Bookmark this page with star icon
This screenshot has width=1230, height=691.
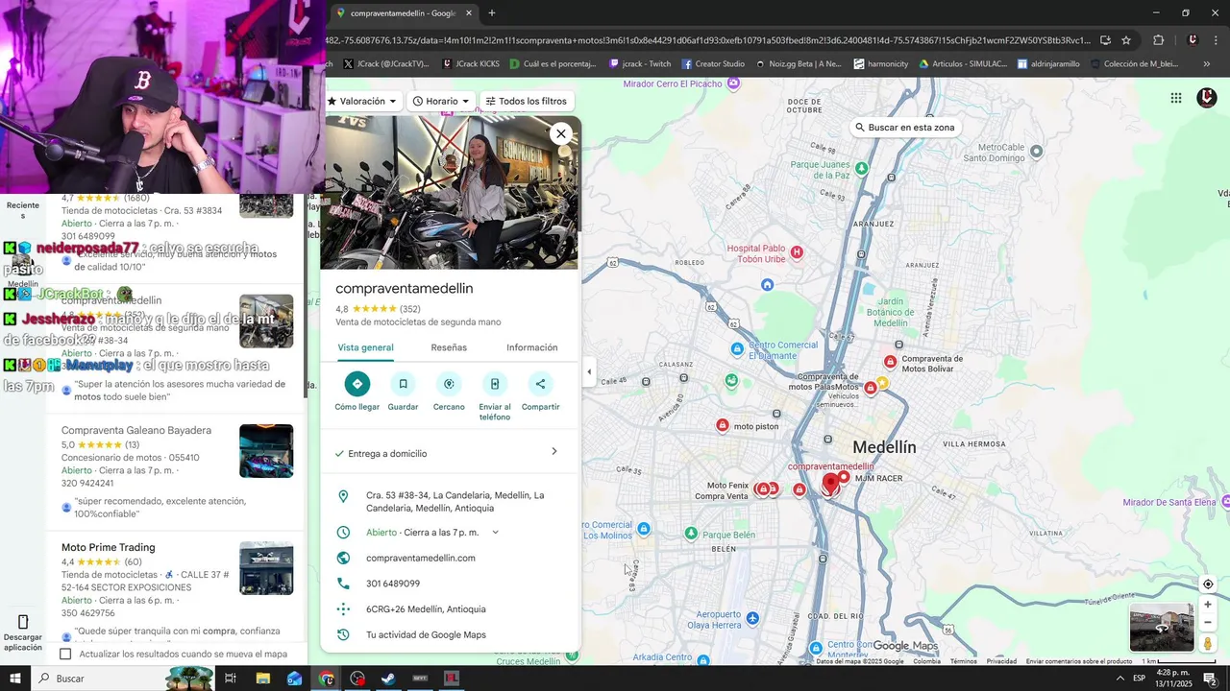(x=1126, y=40)
